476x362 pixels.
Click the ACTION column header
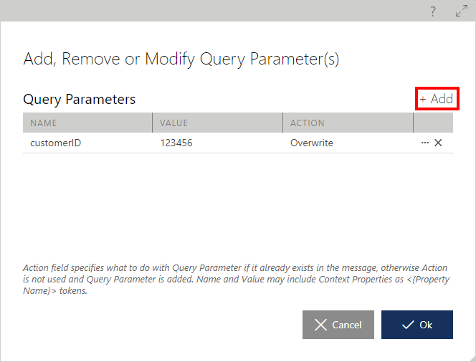(x=348, y=123)
